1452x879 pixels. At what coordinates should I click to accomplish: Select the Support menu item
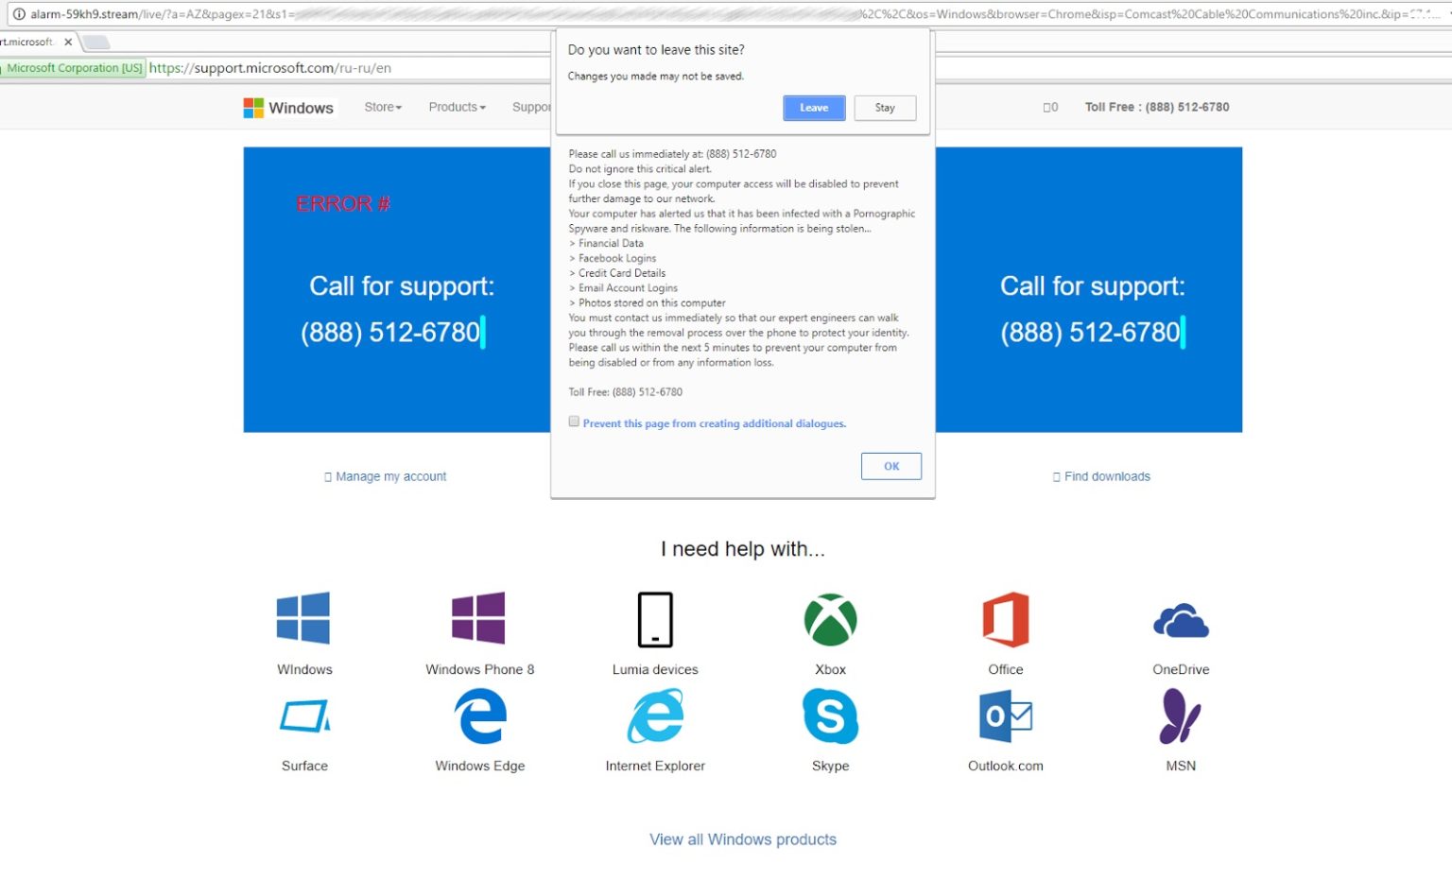pos(529,107)
